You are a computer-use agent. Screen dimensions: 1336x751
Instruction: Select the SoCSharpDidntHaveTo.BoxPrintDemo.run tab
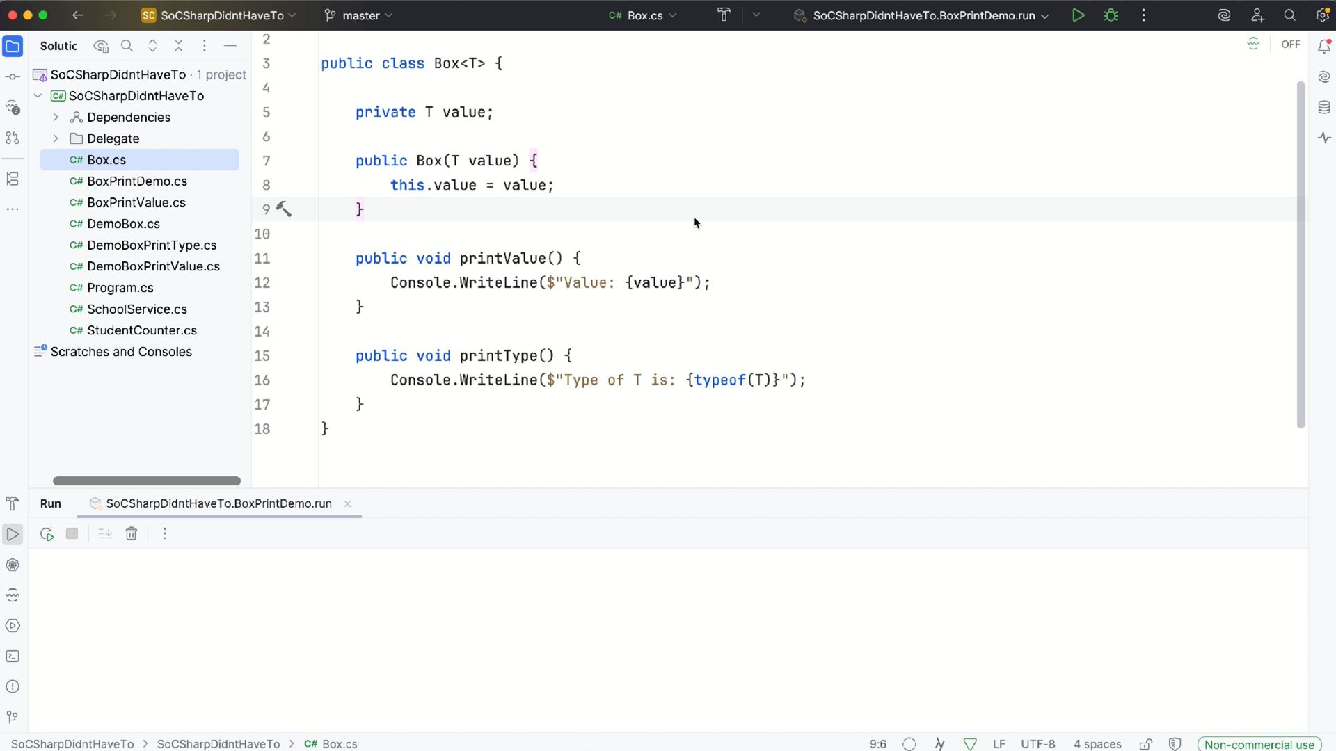pos(218,503)
